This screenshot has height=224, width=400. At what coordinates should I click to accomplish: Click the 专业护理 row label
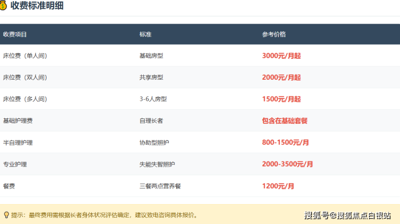click(x=15, y=164)
